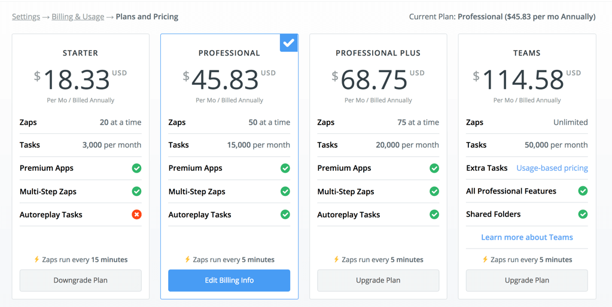Click the blue checkmark badge on Professional card
This screenshot has height=307, width=612.
click(289, 43)
